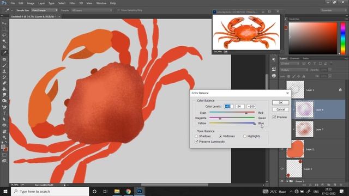Open the File menu
The width and height of the screenshot is (349, 196).
[13, 3]
